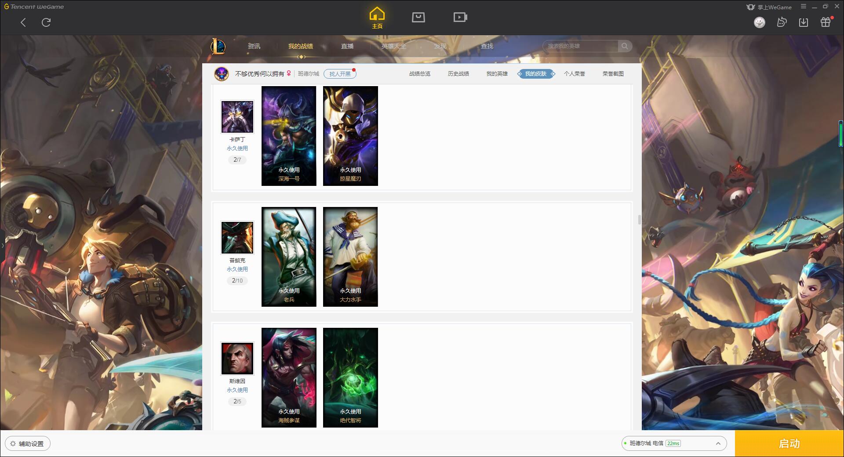Click the League of Legends logo

pos(218,46)
